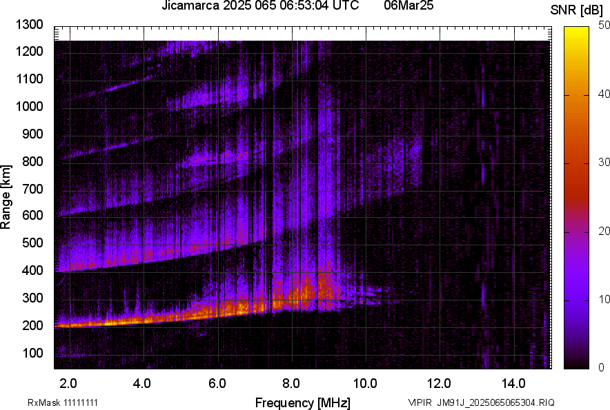Click the SNR [dB] colorbar heading
The image size is (610, 410).
(x=577, y=10)
